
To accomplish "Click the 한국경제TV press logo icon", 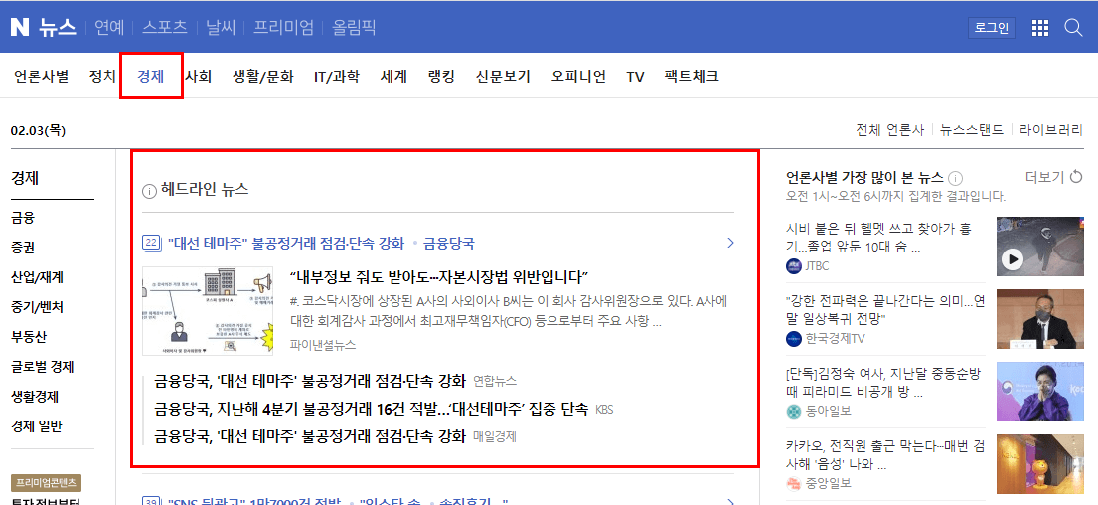I will [793, 339].
